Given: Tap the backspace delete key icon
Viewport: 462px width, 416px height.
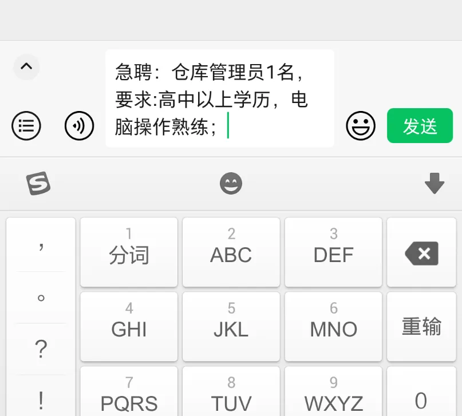Looking at the screenshot, I should pos(421,252).
